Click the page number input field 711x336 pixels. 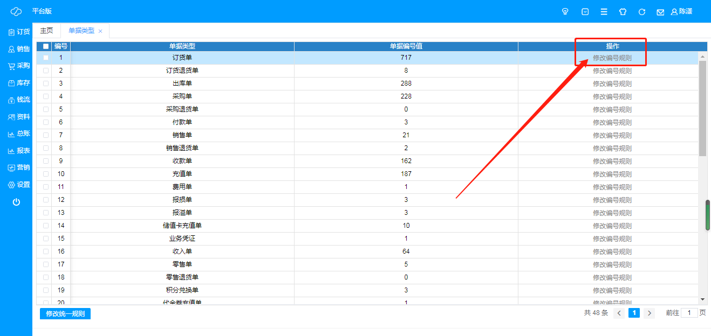pyautogui.click(x=689, y=313)
